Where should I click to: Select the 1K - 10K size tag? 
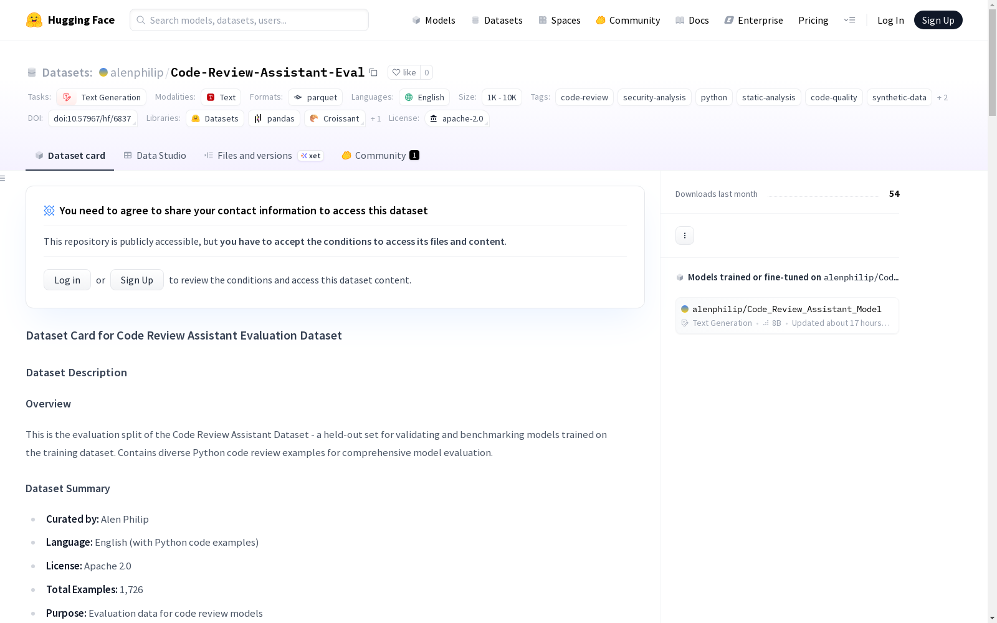click(x=502, y=97)
